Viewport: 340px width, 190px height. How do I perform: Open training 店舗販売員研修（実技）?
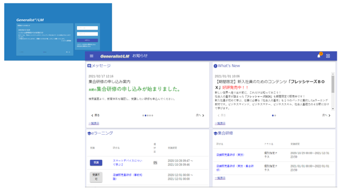pos(230,154)
